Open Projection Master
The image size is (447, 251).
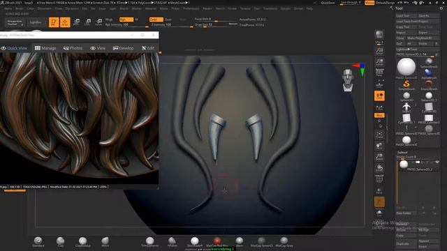15,22
